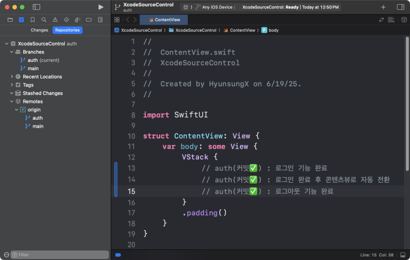Screen dimensions: 410x260
Task: Click the Filter field in navigator
Action: 60,255
